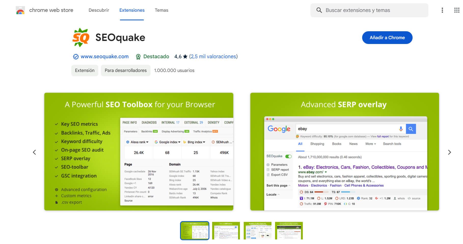Expand Sort this page section
The height and width of the screenshot is (244, 463).
click(278, 186)
